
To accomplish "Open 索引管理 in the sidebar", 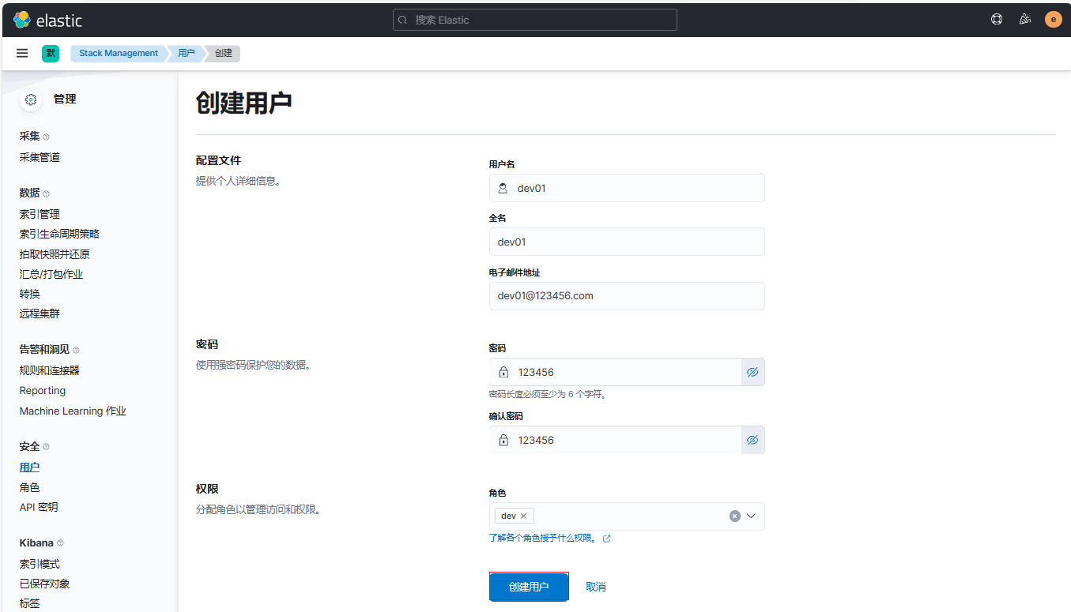I will click(x=40, y=214).
